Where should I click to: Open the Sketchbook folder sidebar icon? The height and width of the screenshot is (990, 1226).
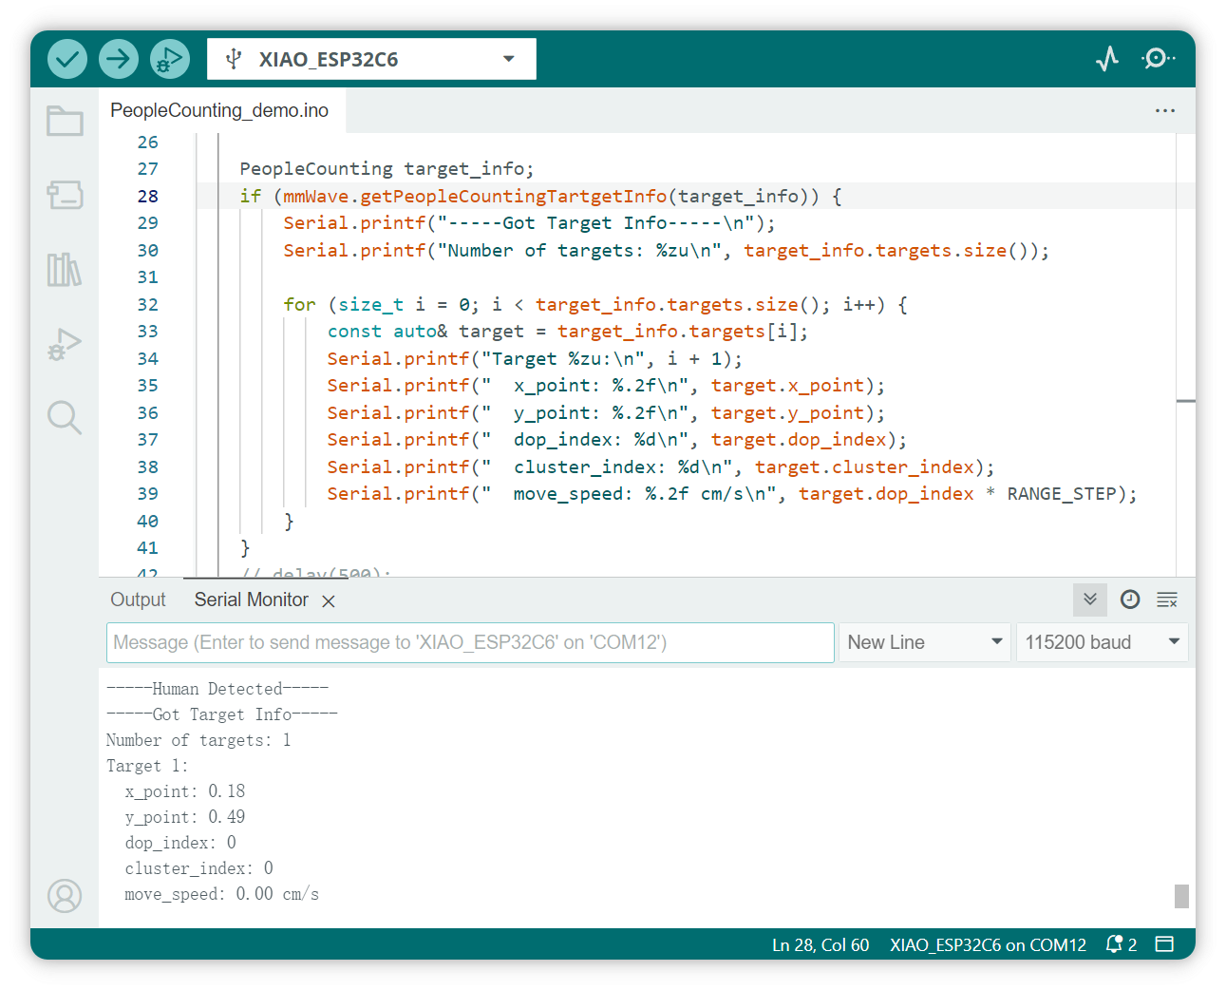(65, 121)
